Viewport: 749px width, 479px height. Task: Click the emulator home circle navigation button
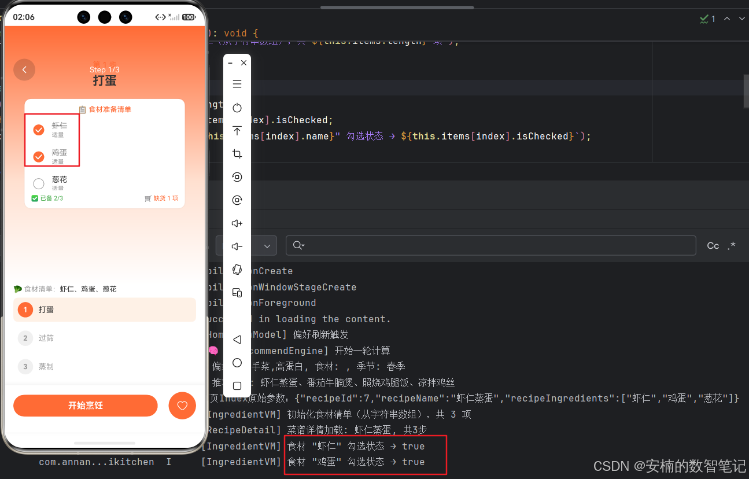(x=237, y=363)
